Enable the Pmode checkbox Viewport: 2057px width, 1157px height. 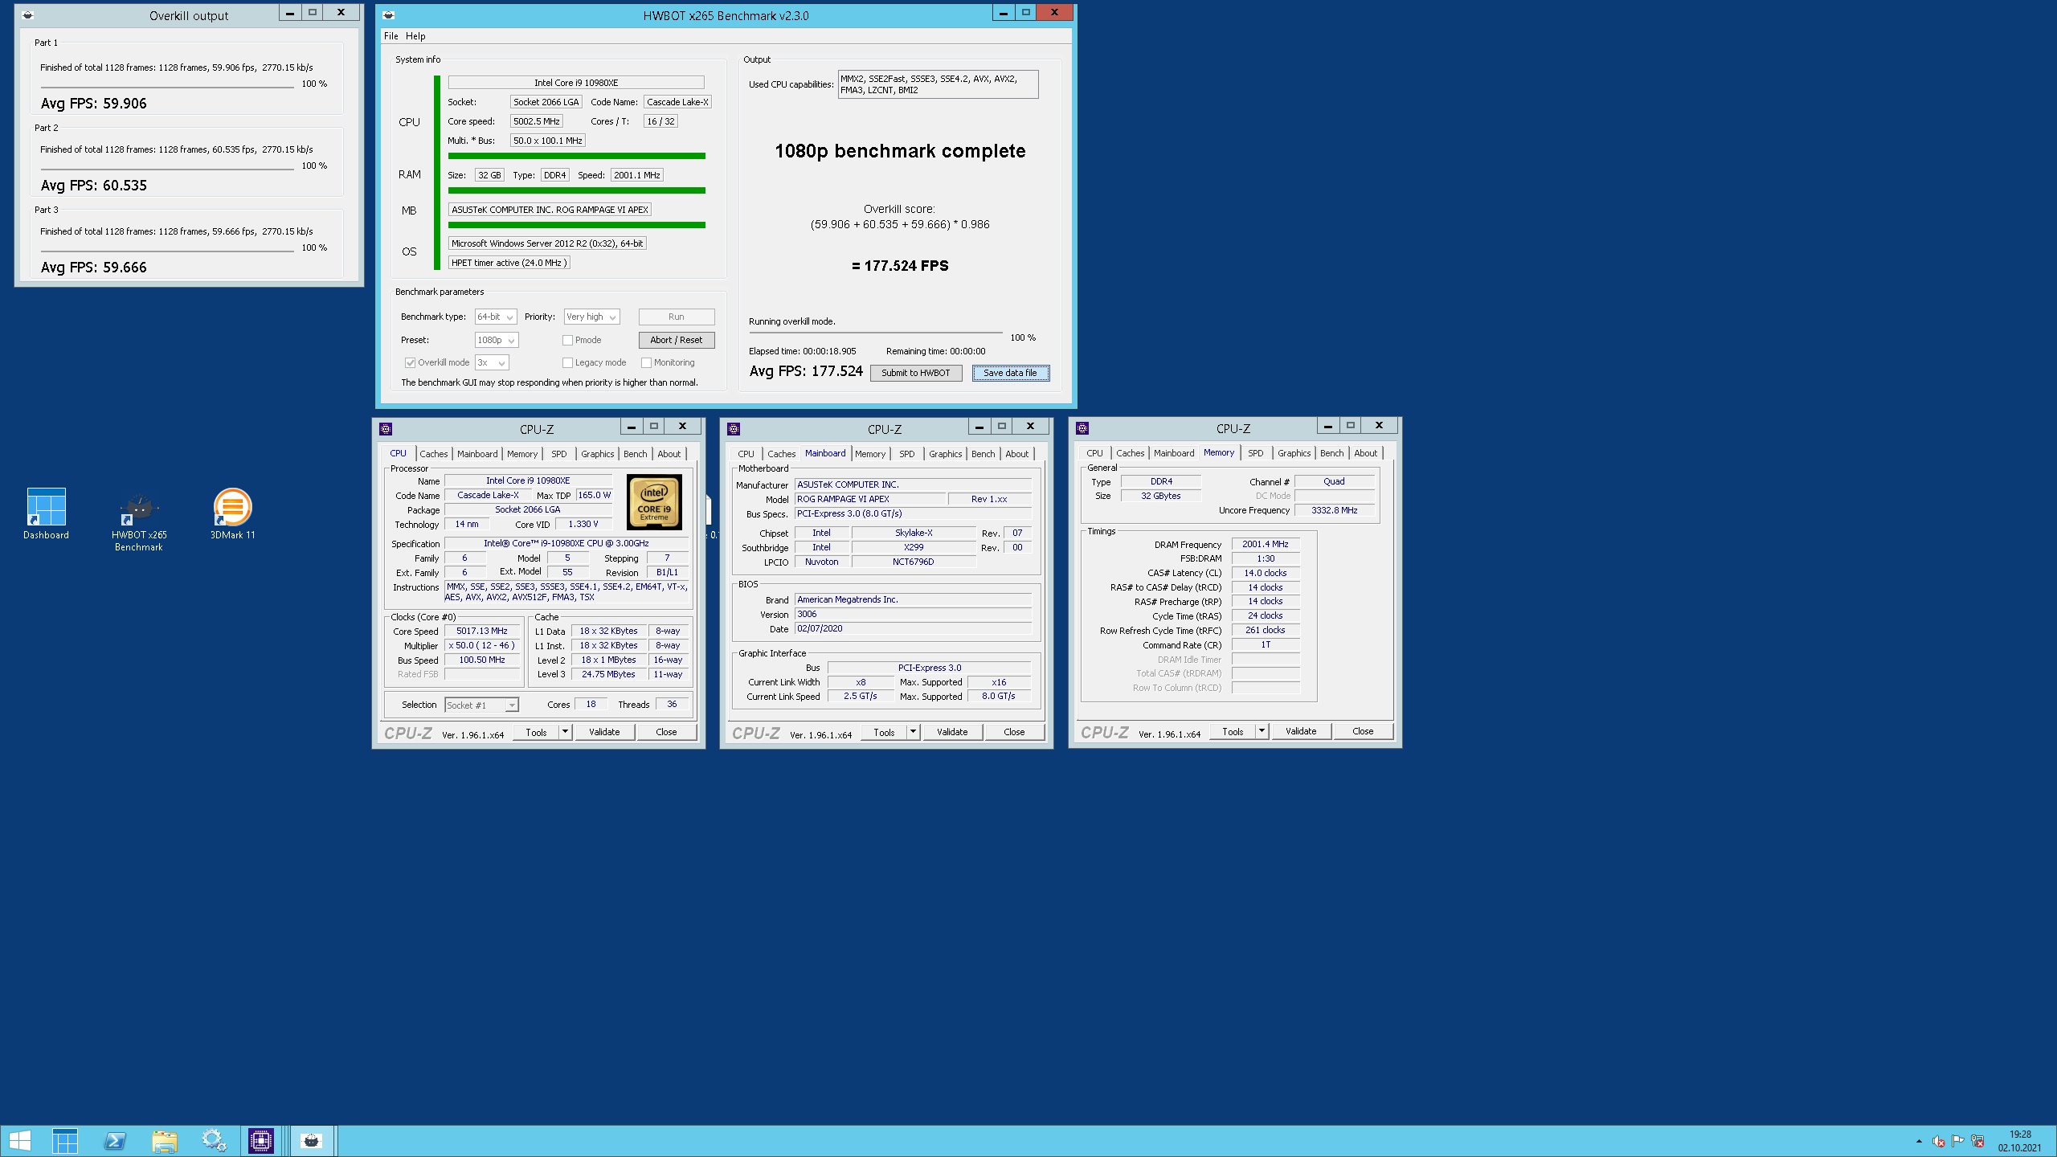point(567,340)
